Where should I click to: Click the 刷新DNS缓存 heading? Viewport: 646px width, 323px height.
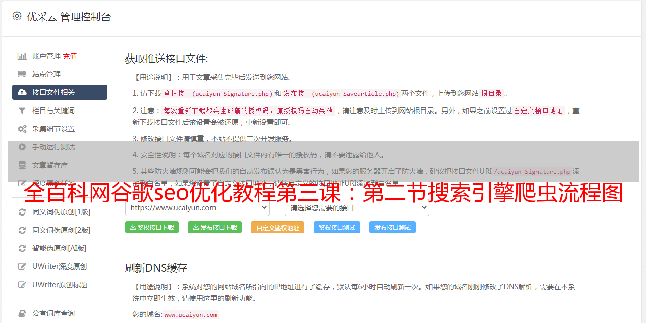tap(156, 267)
